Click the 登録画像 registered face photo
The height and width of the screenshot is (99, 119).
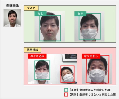click(x=12, y=18)
